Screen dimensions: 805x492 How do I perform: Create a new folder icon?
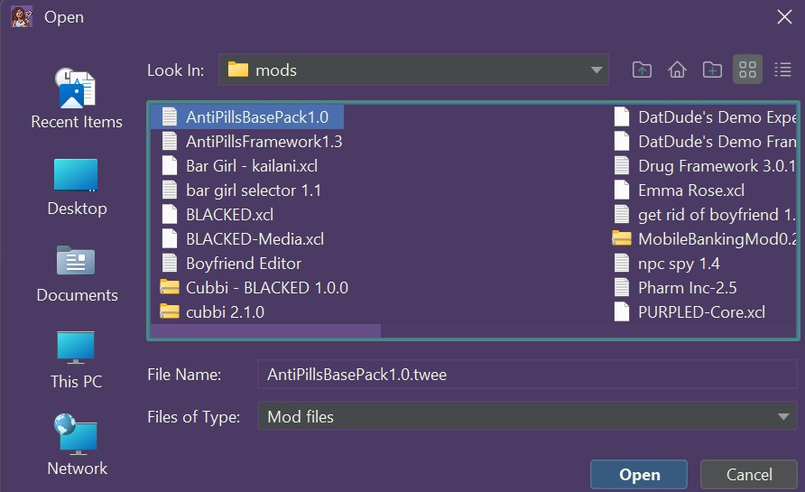click(712, 70)
